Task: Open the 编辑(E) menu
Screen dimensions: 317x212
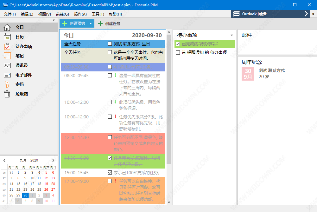Action: point(27,14)
